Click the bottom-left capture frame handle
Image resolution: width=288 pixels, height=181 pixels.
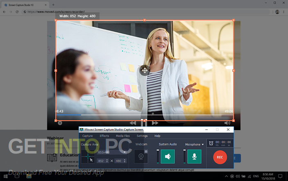pos(56,121)
